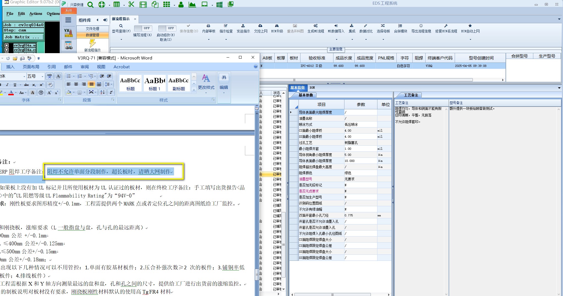The image size is (563, 296).
Task: Click the film strip icon in EDS toolbar
Action: (x=143, y=4)
